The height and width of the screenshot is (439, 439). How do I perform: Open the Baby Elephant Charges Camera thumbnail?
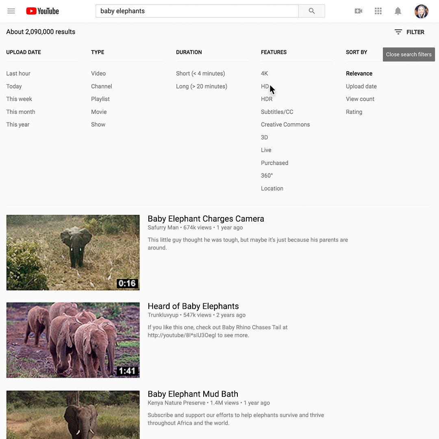73,252
